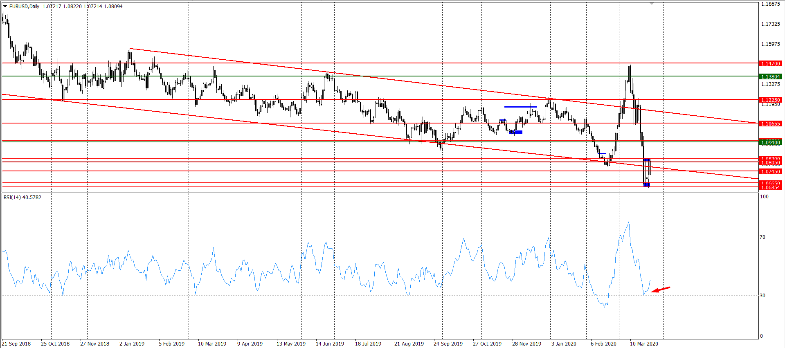The height and width of the screenshot is (348, 785).
Task: Click the red 1.07450 price label
Action: pyautogui.click(x=770, y=172)
